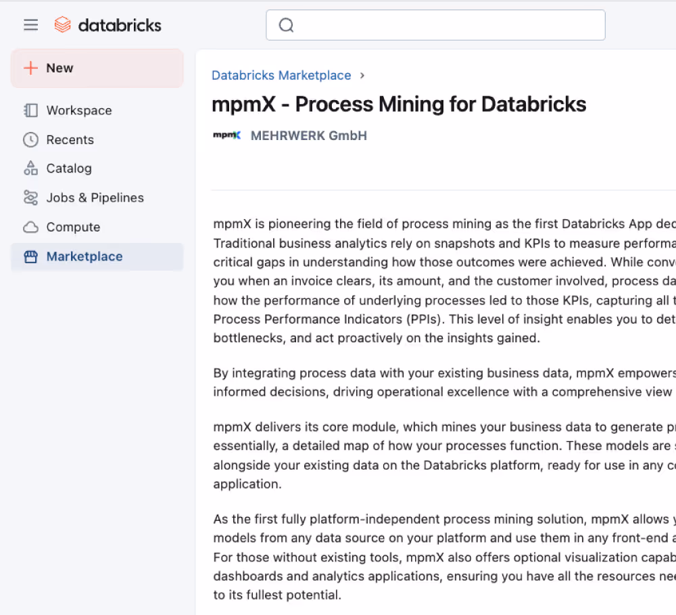The image size is (676, 615).
Task: Open Workspace in the sidebar
Action: point(97,110)
